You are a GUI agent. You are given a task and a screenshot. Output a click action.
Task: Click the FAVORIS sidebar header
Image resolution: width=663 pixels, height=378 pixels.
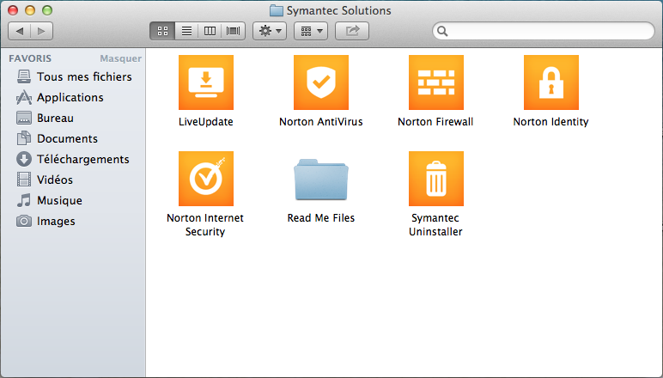pyautogui.click(x=30, y=58)
